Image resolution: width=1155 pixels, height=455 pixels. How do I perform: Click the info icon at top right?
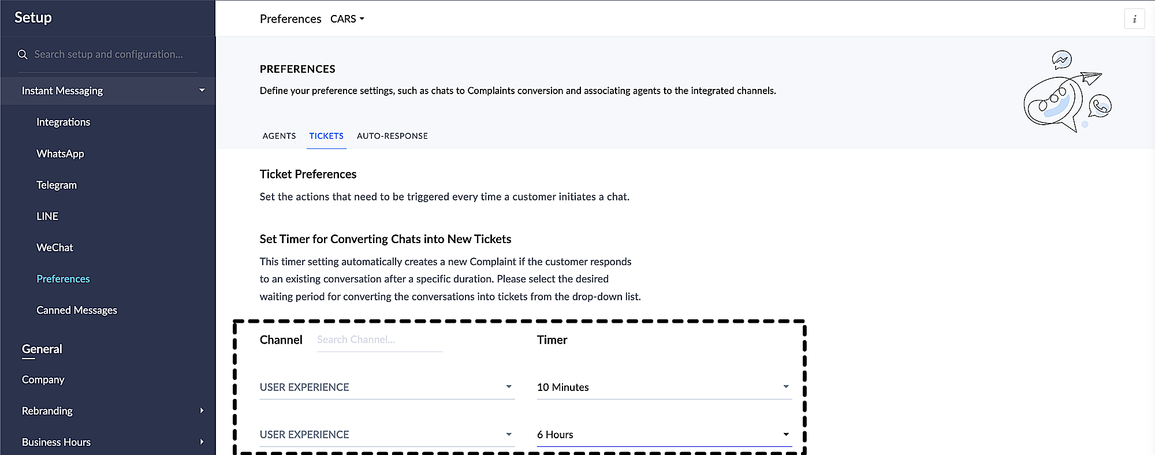[1134, 19]
